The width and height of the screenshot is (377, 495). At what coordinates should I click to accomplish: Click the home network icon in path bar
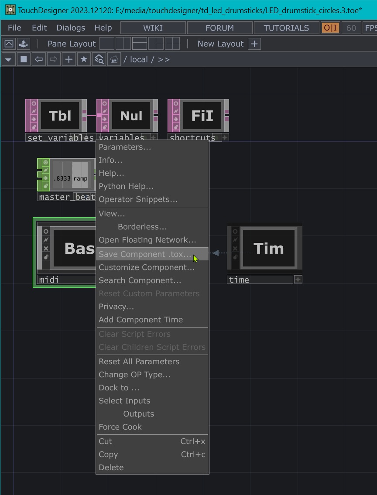(114, 59)
